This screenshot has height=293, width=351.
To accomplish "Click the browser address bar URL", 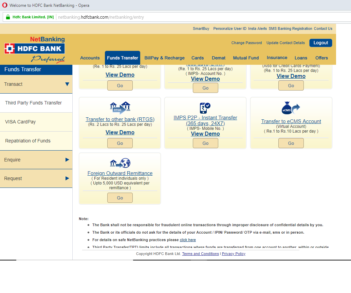I will 101,17.
